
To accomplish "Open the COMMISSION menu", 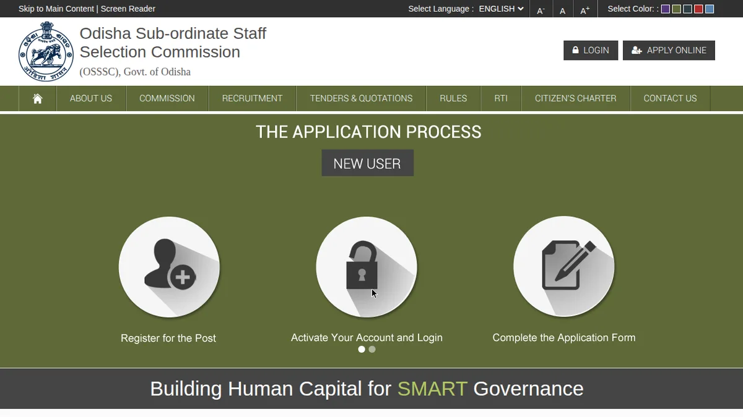I will 167,99.
